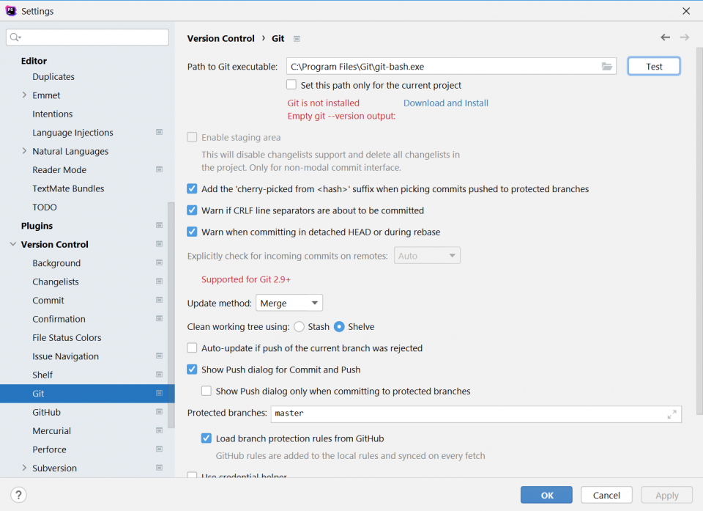703x511 pixels.
Task: Click the project icon beside Perforce
Action: [x=159, y=449]
